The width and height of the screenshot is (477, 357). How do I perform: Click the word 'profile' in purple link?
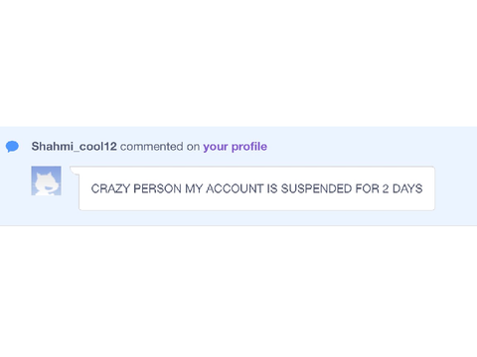(249, 147)
